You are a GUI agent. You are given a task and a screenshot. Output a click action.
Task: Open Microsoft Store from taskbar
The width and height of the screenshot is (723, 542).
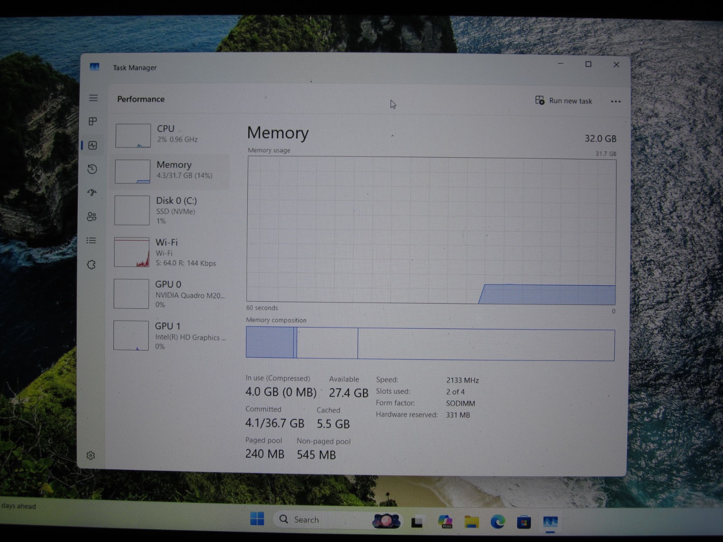(524, 523)
